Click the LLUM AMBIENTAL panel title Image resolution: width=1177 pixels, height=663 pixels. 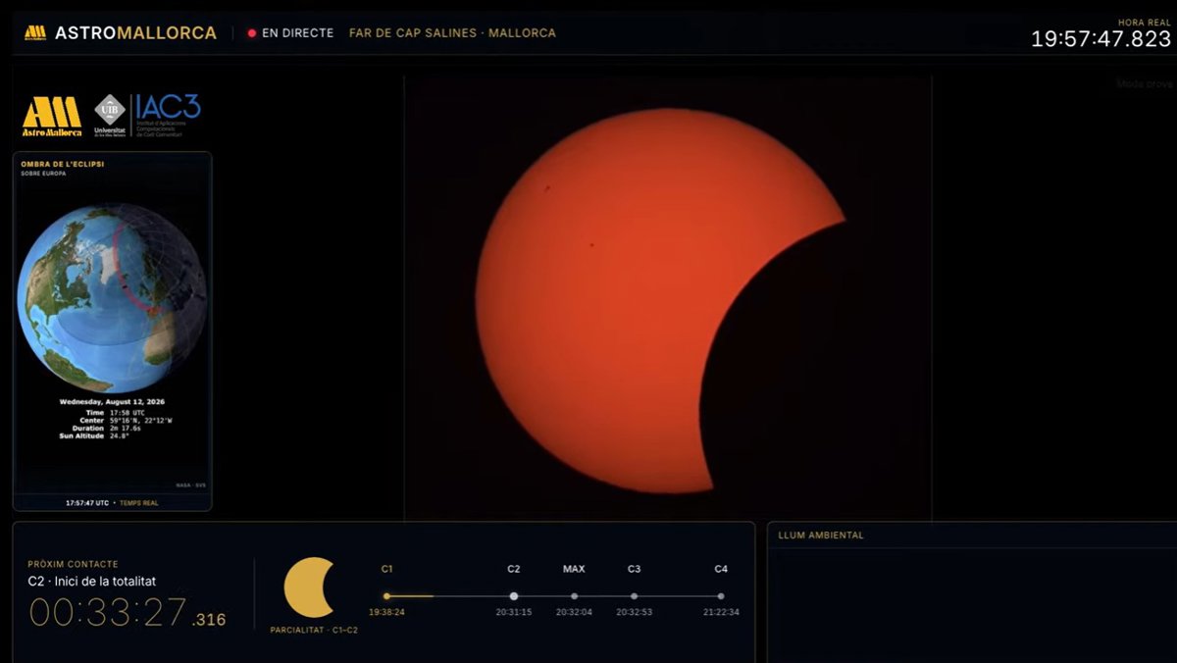pos(821,535)
